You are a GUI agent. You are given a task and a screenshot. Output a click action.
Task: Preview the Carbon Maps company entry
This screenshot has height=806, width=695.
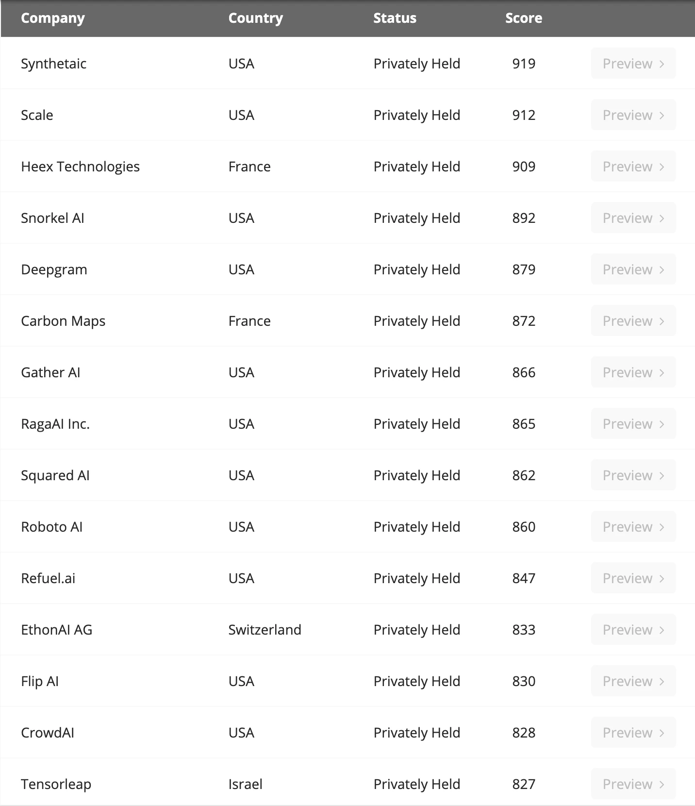coord(633,321)
